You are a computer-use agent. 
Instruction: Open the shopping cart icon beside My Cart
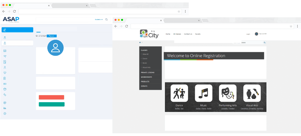coord(256,34)
